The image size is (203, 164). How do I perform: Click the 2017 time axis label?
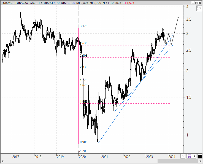pos(16,157)
